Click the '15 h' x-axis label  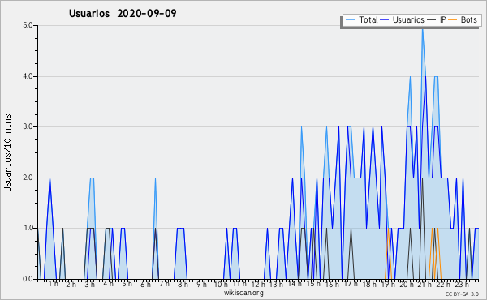313,284
